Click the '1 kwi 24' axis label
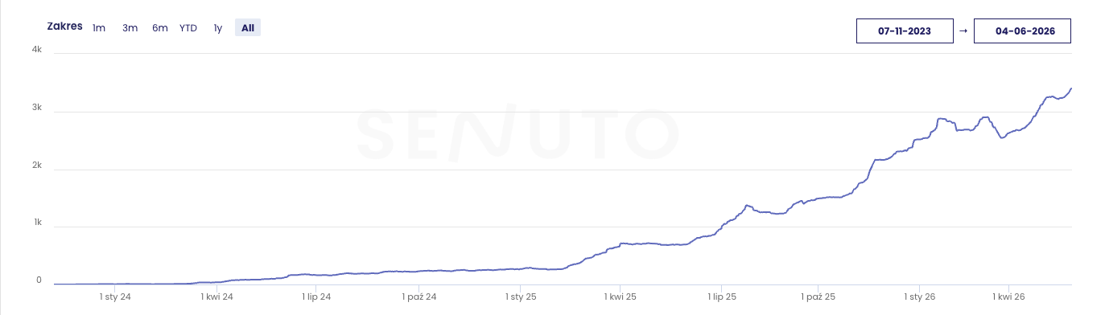 (x=216, y=297)
